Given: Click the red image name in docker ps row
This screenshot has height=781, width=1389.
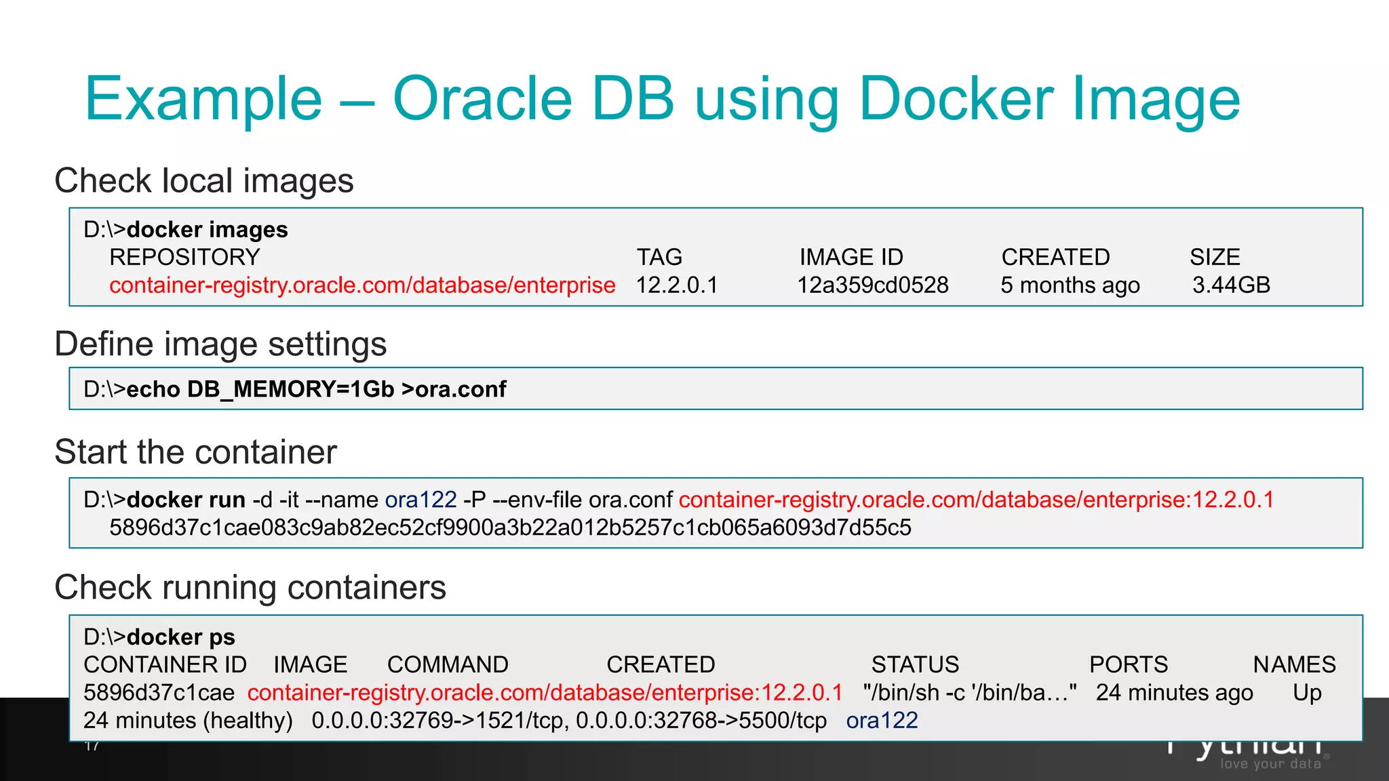Looking at the screenshot, I should [545, 693].
